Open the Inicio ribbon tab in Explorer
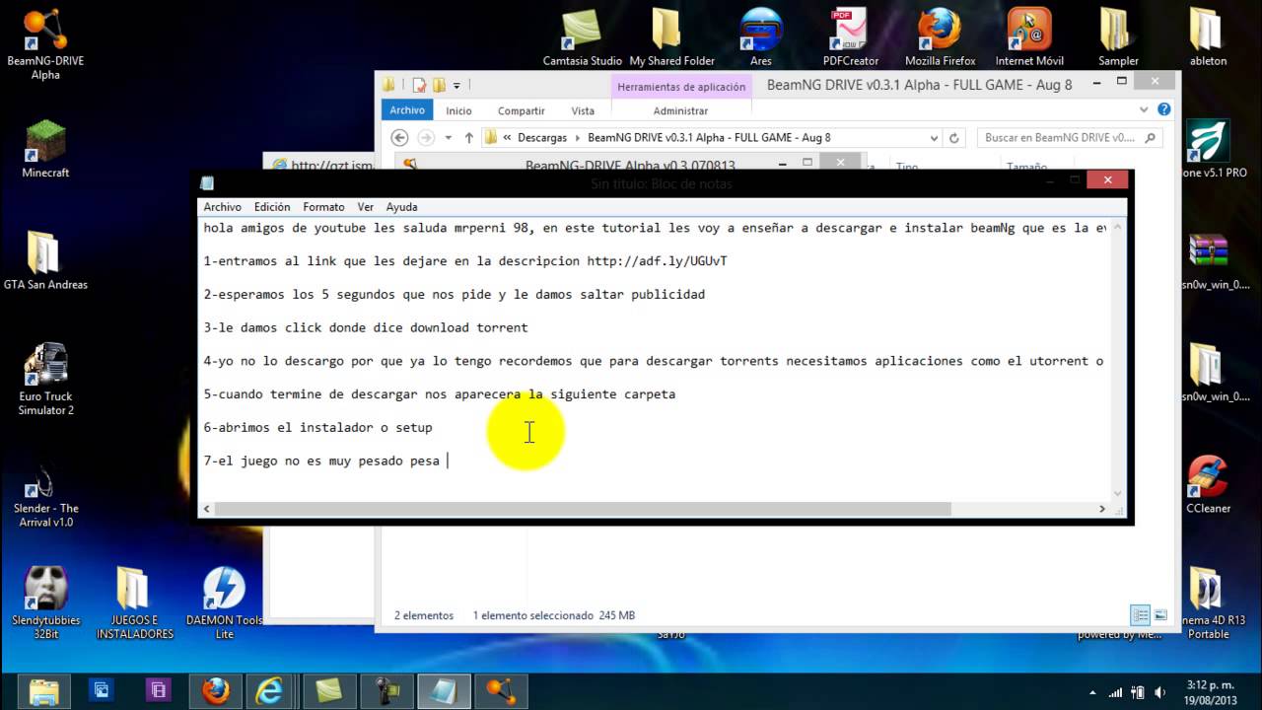Screen dimensions: 1262x710 click(x=458, y=111)
